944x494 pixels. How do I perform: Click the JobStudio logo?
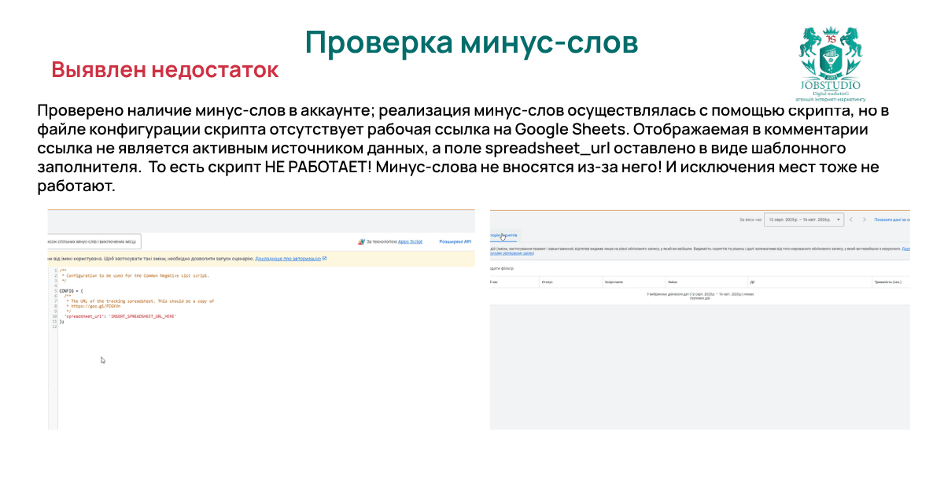tap(830, 65)
